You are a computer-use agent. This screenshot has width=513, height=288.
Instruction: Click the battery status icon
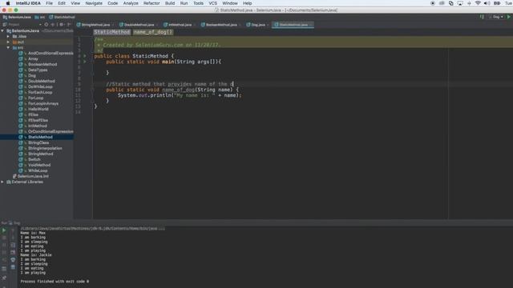coord(497,3)
